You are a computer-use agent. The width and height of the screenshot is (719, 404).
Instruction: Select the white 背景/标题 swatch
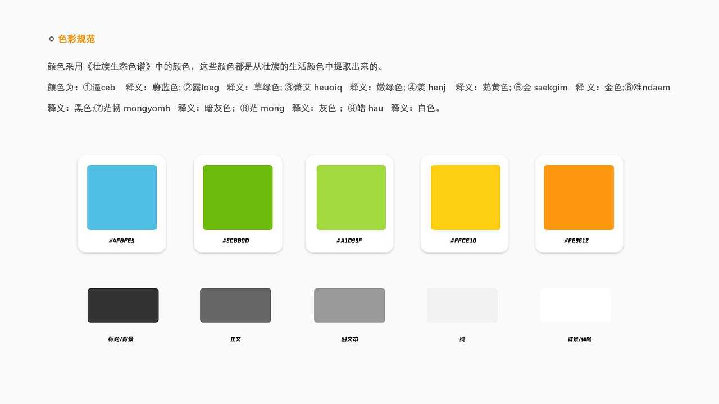click(x=575, y=305)
